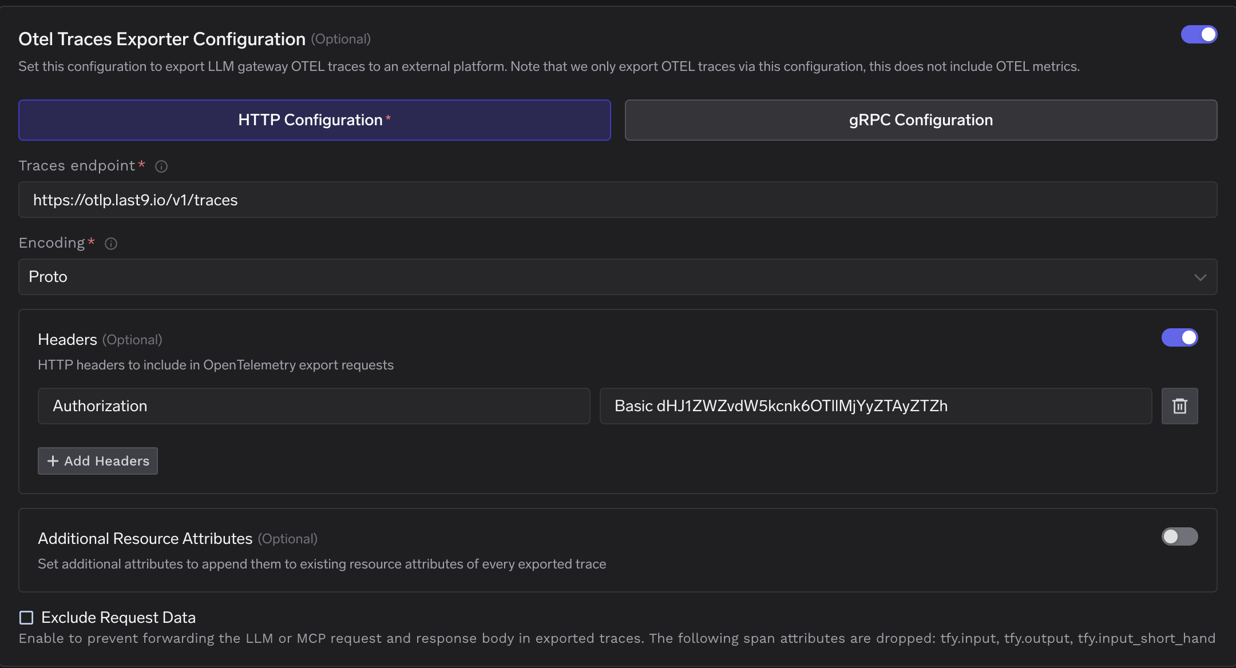
Task: Select the HTTP Configuration tab
Action: 314,120
